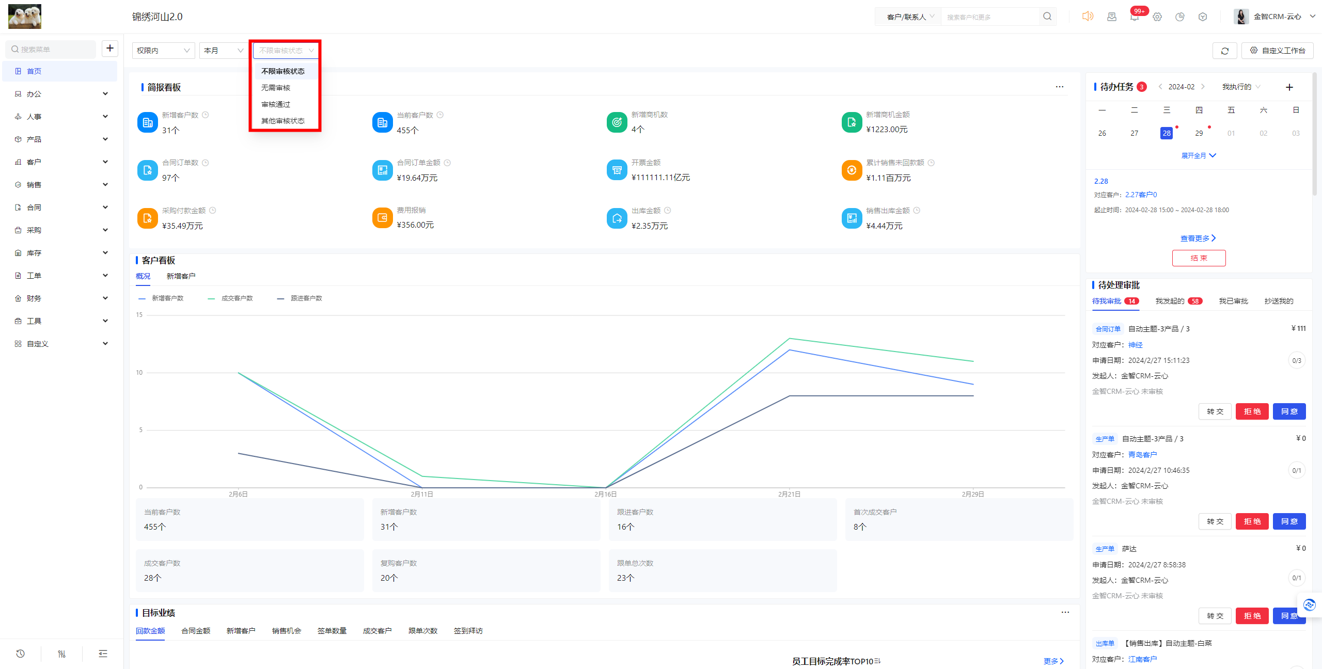Click 同意 for 合同订单 approval
This screenshot has width=1322, height=669.
[1289, 411]
